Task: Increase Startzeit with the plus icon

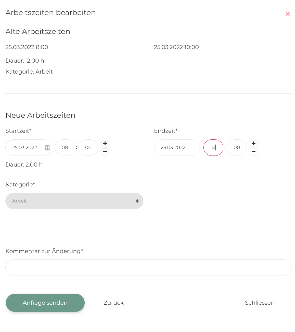Action: click(105, 143)
